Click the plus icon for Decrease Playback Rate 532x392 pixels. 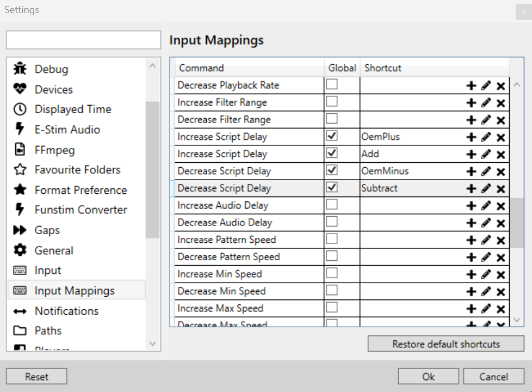tap(471, 85)
